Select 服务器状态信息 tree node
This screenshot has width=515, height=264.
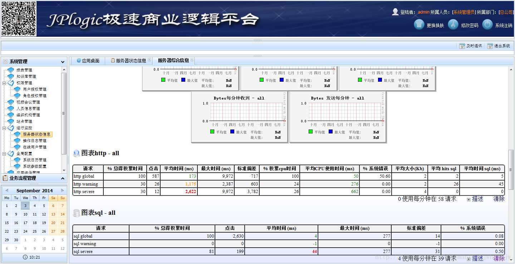tap(37, 134)
